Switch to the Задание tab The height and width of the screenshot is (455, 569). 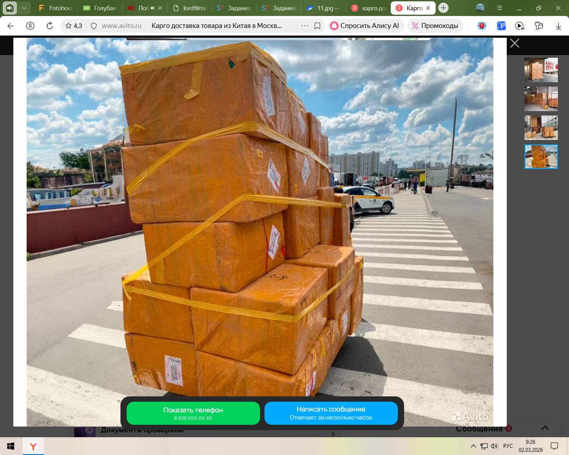pyautogui.click(x=279, y=8)
